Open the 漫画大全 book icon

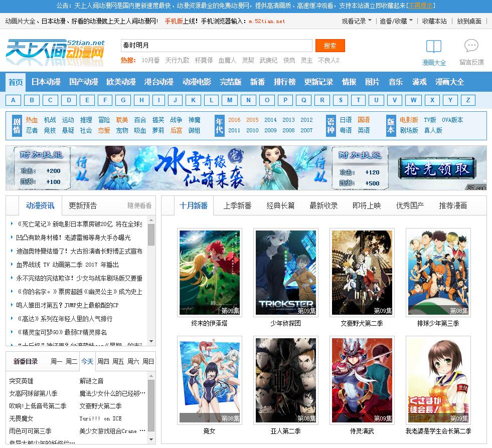coord(434,47)
